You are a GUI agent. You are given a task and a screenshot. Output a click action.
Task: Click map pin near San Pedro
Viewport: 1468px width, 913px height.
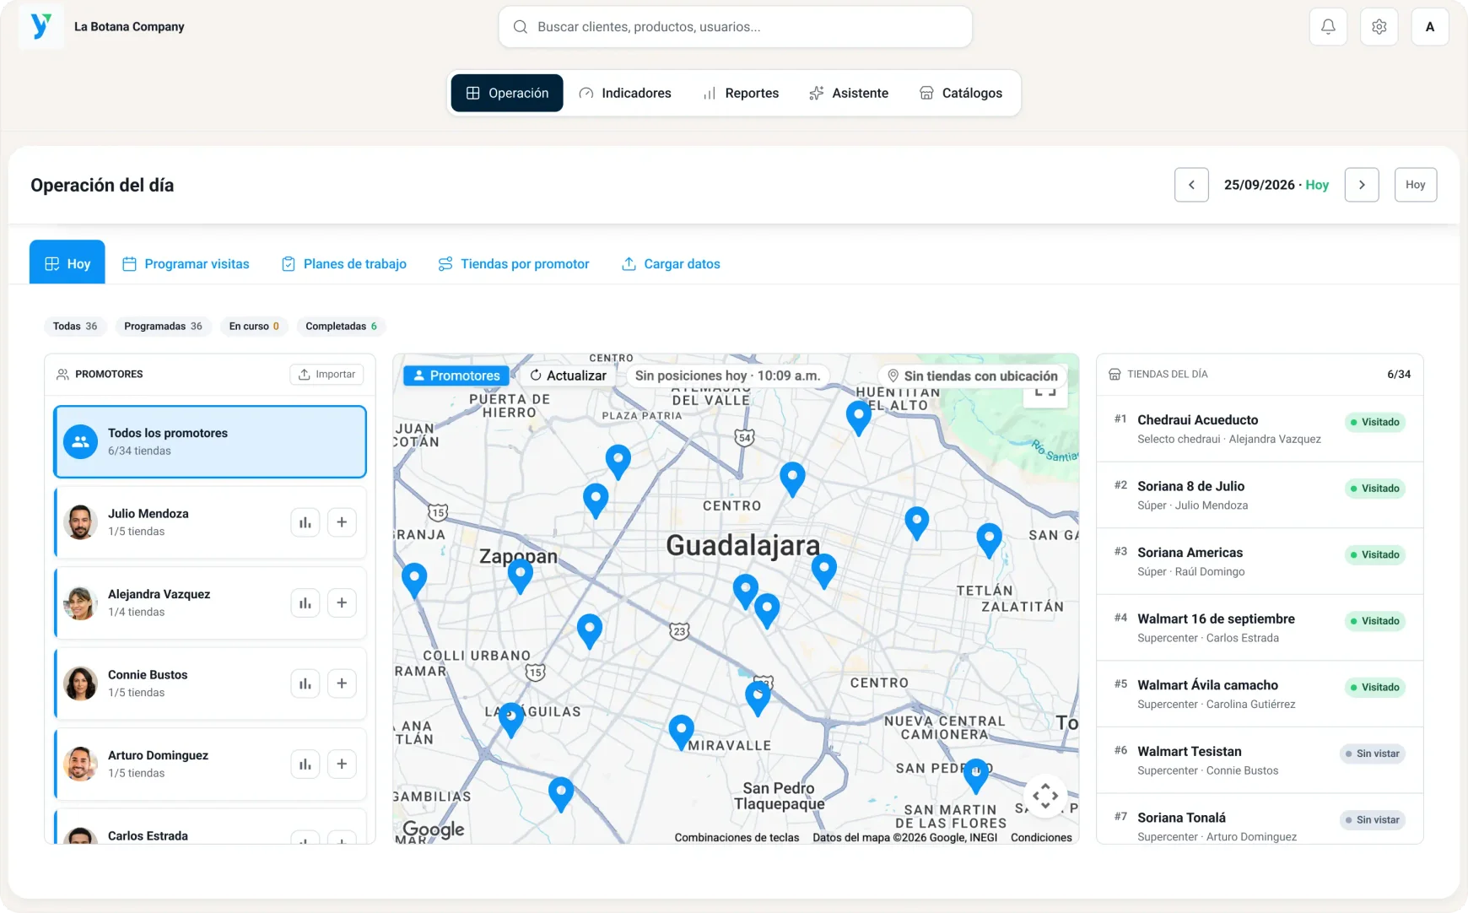[x=975, y=775]
